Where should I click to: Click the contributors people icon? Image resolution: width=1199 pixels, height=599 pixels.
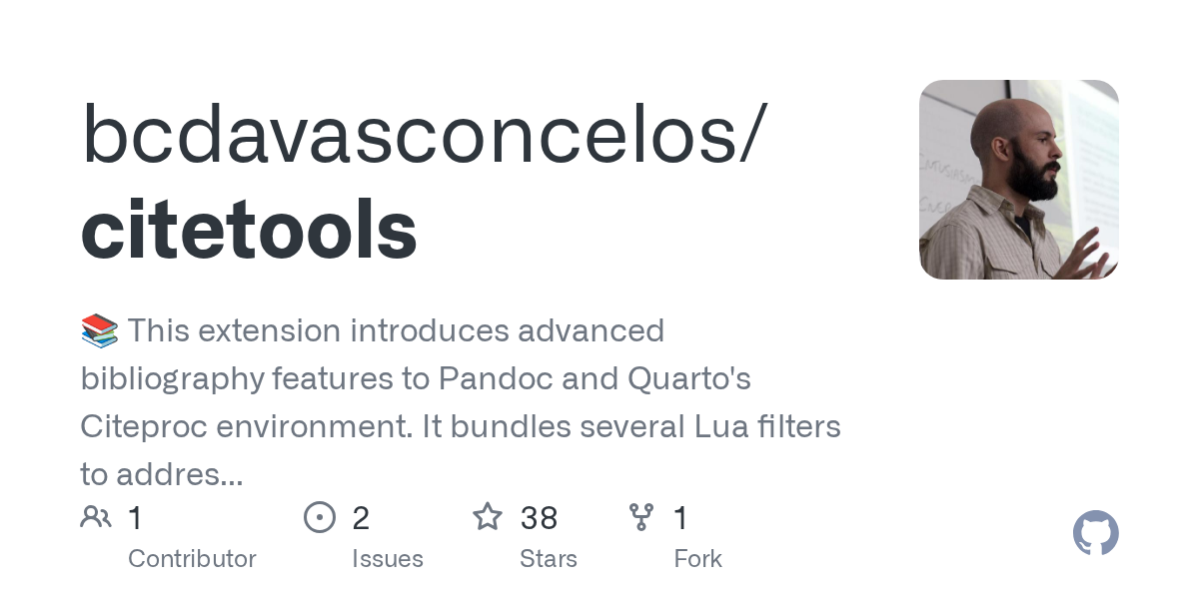[96, 517]
